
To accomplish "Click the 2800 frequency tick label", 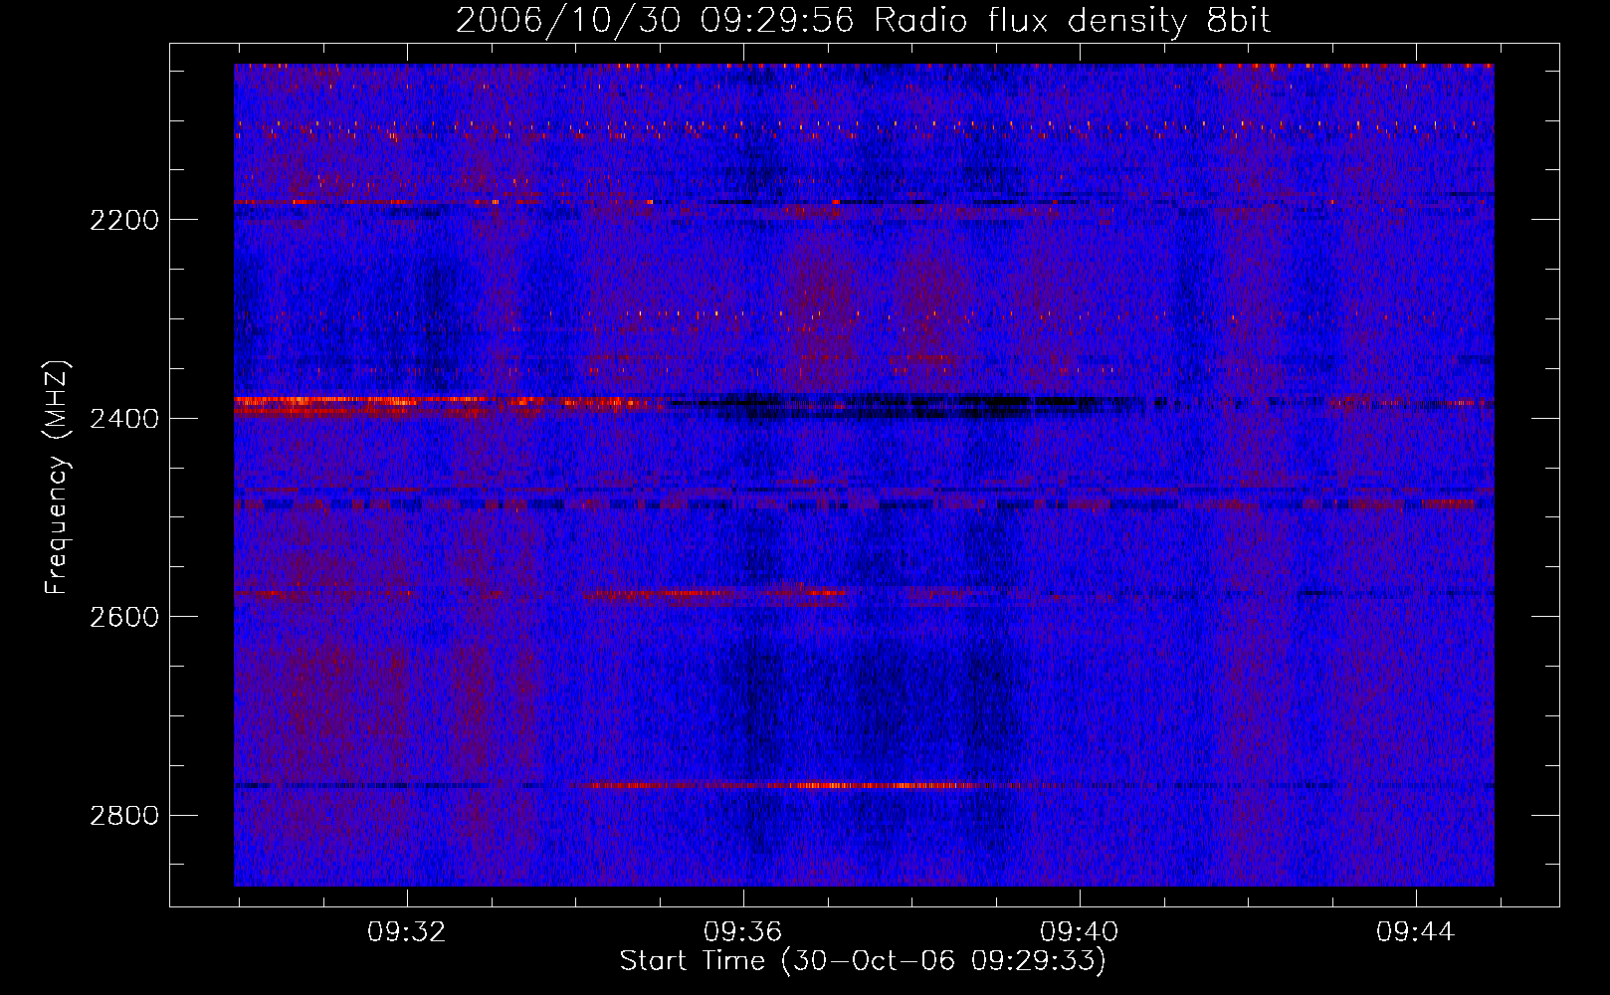I will point(124,816).
